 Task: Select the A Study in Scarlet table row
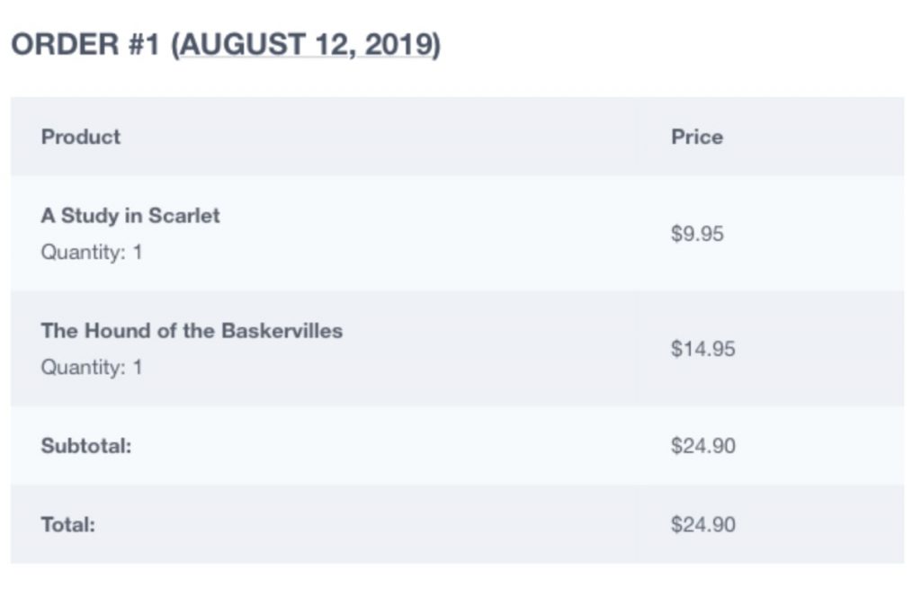[457, 233]
